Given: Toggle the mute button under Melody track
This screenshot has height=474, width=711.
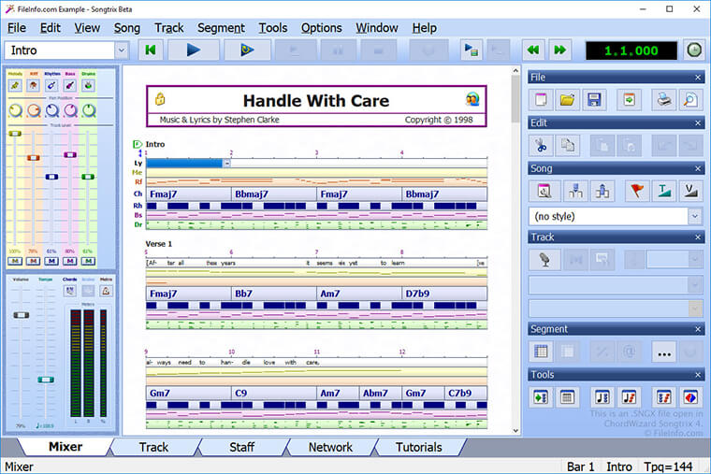Looking at the screenshot, I should pyautogui.click(x=15, y=260).
